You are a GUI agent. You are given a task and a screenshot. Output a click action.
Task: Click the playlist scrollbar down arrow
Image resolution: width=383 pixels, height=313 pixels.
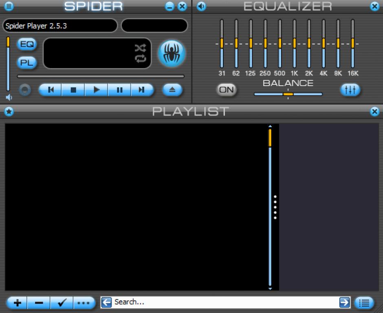[x=270, y=289]
